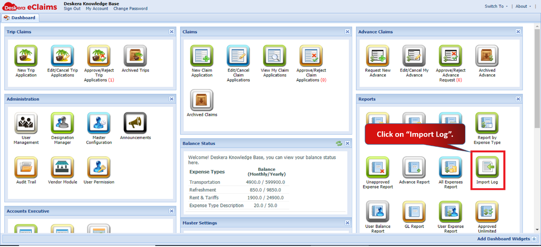Open Designation Manager

(x=62, y=123)
